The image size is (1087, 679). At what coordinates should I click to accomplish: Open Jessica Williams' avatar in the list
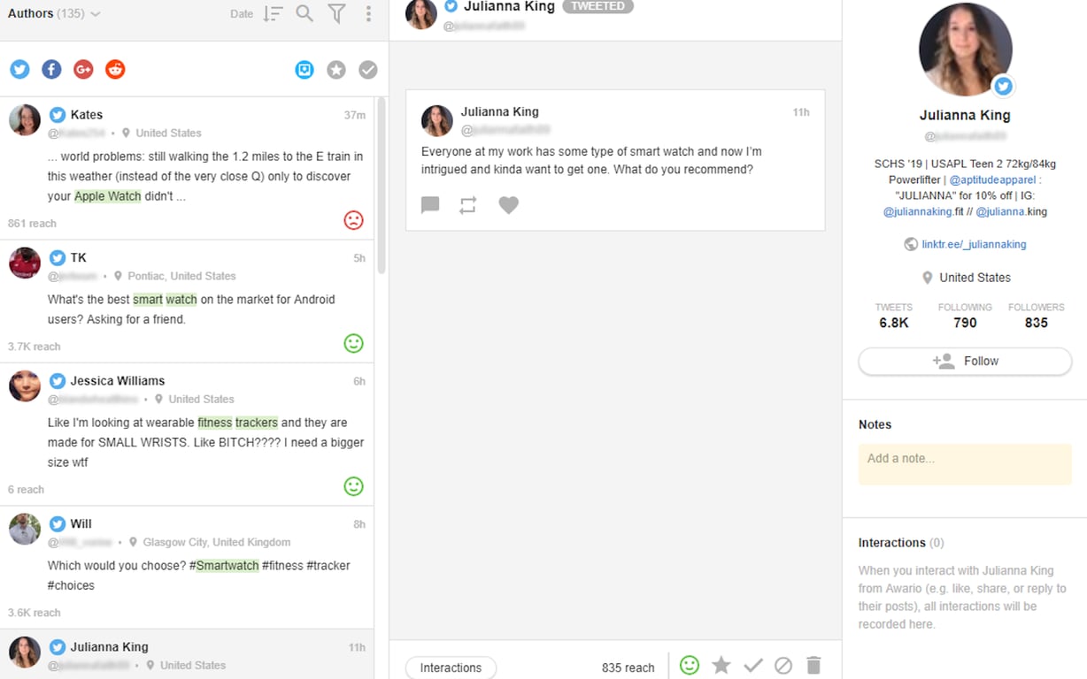pos(25,385)
